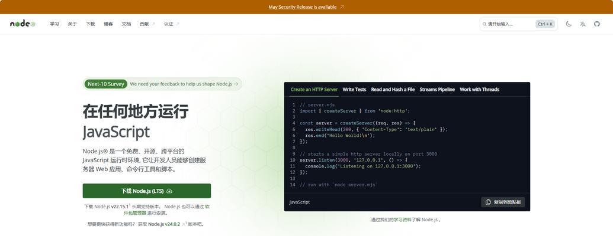The image size is (613, 236).
Task: Click the download icon inside the LTS button
Action: click(169, 191)
